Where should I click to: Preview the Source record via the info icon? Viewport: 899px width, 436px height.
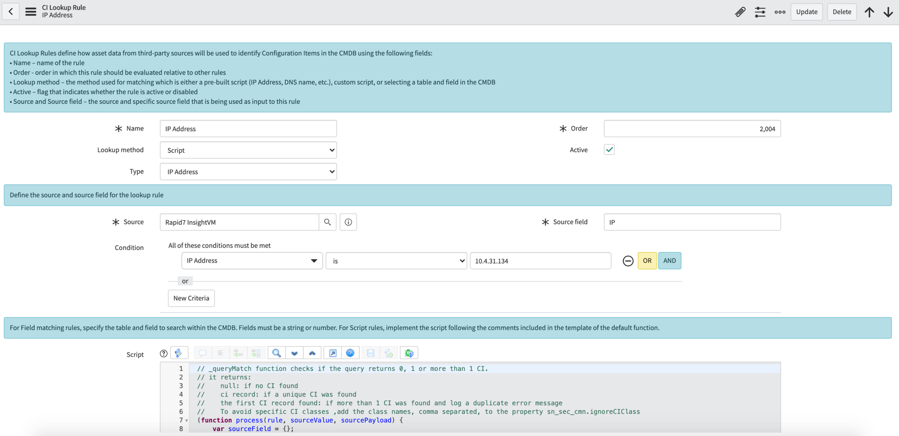coord(348,222)
